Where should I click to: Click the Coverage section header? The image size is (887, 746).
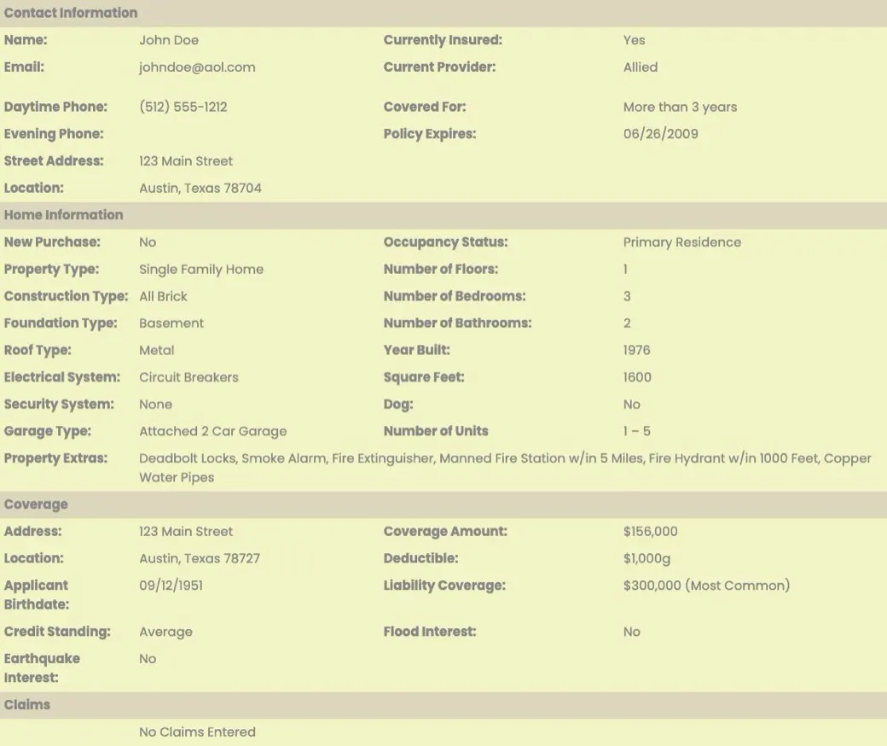pyautogui.click(x=443, y=505)
